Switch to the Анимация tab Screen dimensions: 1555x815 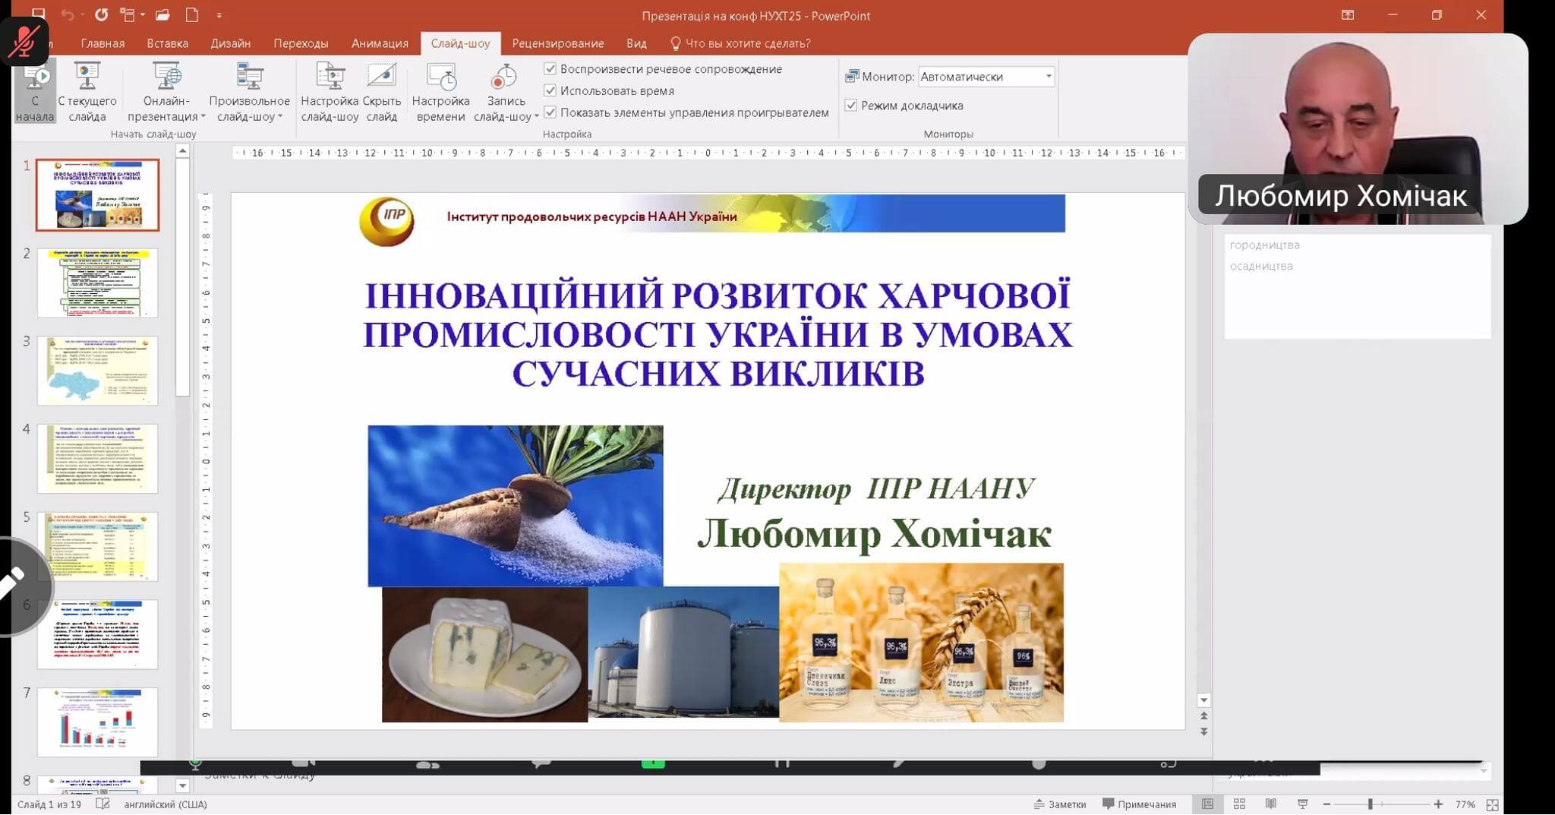pyautogui.click(x=380, y=43)
